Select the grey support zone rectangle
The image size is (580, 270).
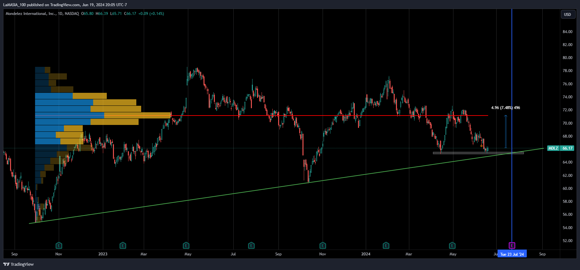[x=478, y=153]
